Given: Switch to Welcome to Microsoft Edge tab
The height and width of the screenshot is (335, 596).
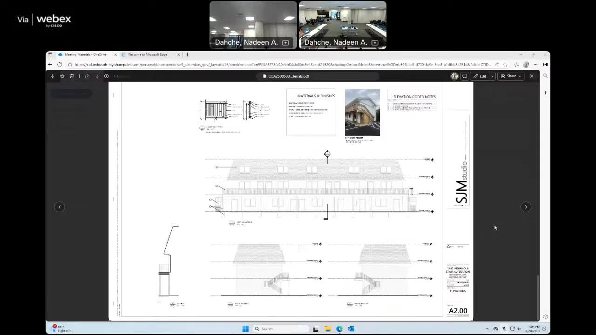Looking at the screenshot, I should (147, 54).
